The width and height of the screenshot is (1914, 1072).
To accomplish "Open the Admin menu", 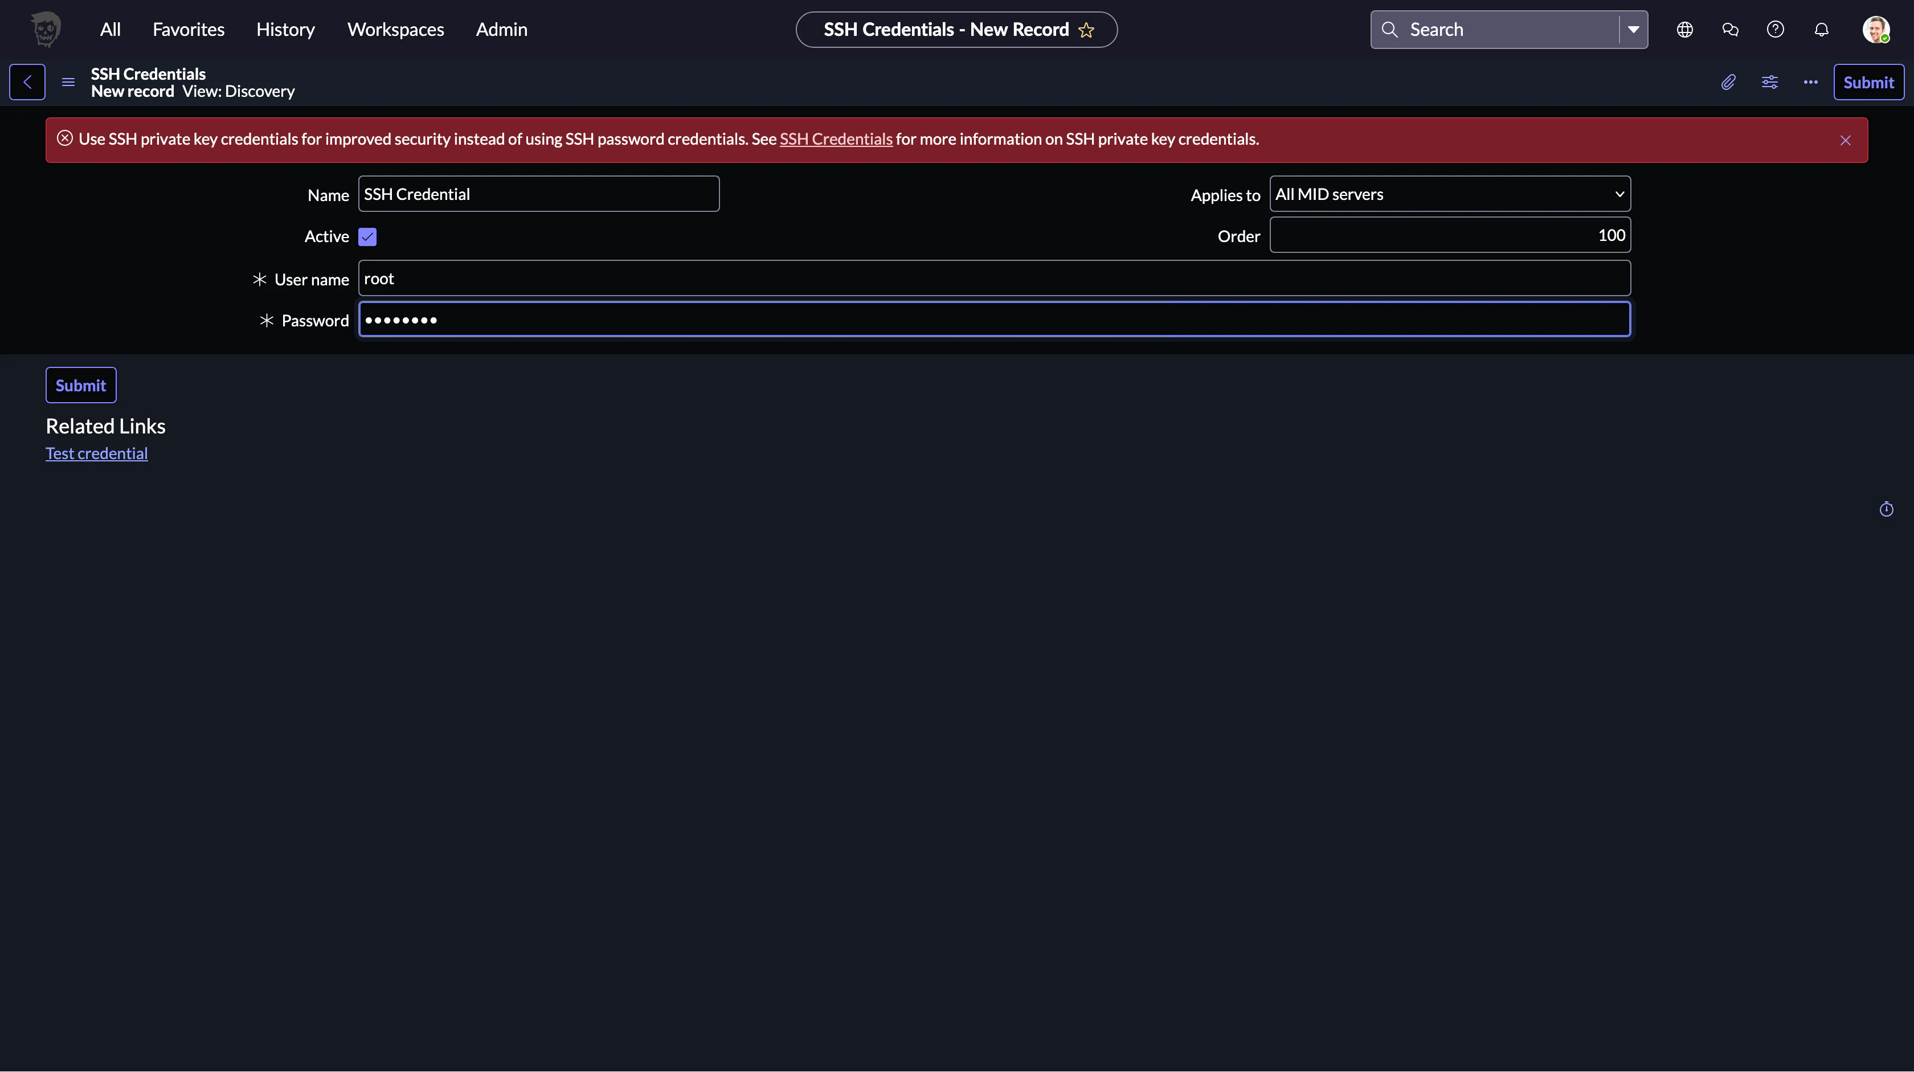I will 501,30.
